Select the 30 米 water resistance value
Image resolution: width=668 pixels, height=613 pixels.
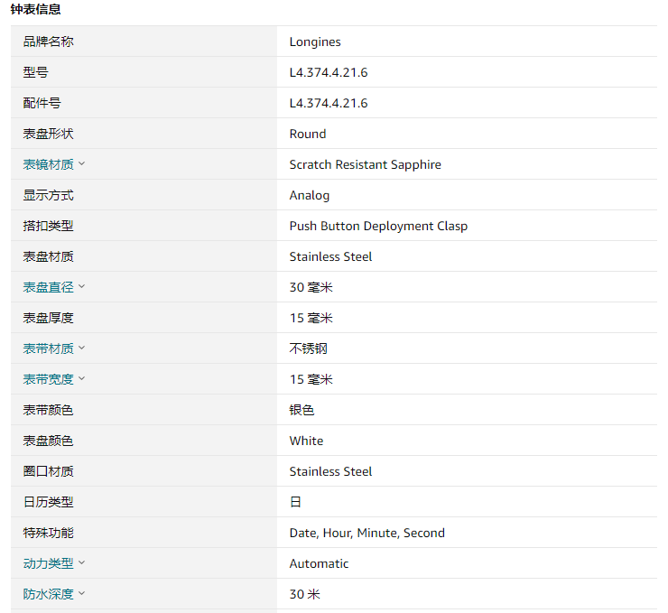click(304, 594)
